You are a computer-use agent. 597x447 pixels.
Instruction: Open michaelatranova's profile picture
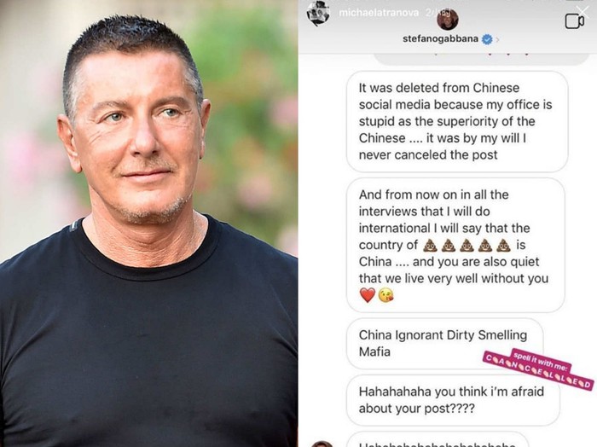coord(318,14)
